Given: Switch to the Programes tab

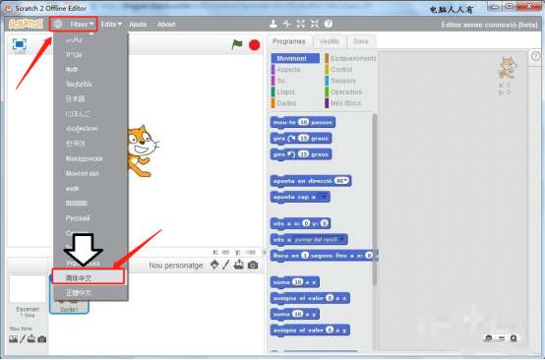Looking at the screenshot, I should click(289, 41).
